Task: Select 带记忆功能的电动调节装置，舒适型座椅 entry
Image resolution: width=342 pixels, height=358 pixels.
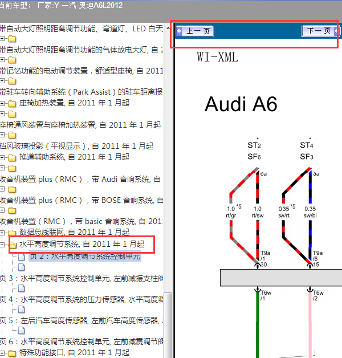Action: click(82, 71)
